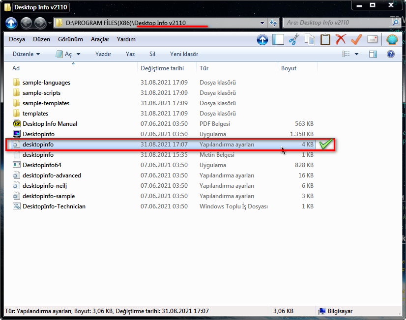Image resolution: width=406 pixels, height=320 pixels.
Task: Select the DesktopInfo-Technician batch file
Action: tap(163, 206)
